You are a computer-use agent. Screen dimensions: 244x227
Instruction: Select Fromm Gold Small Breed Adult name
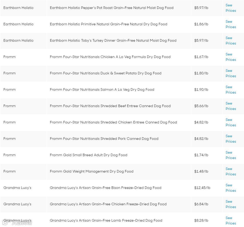[89, 155]
